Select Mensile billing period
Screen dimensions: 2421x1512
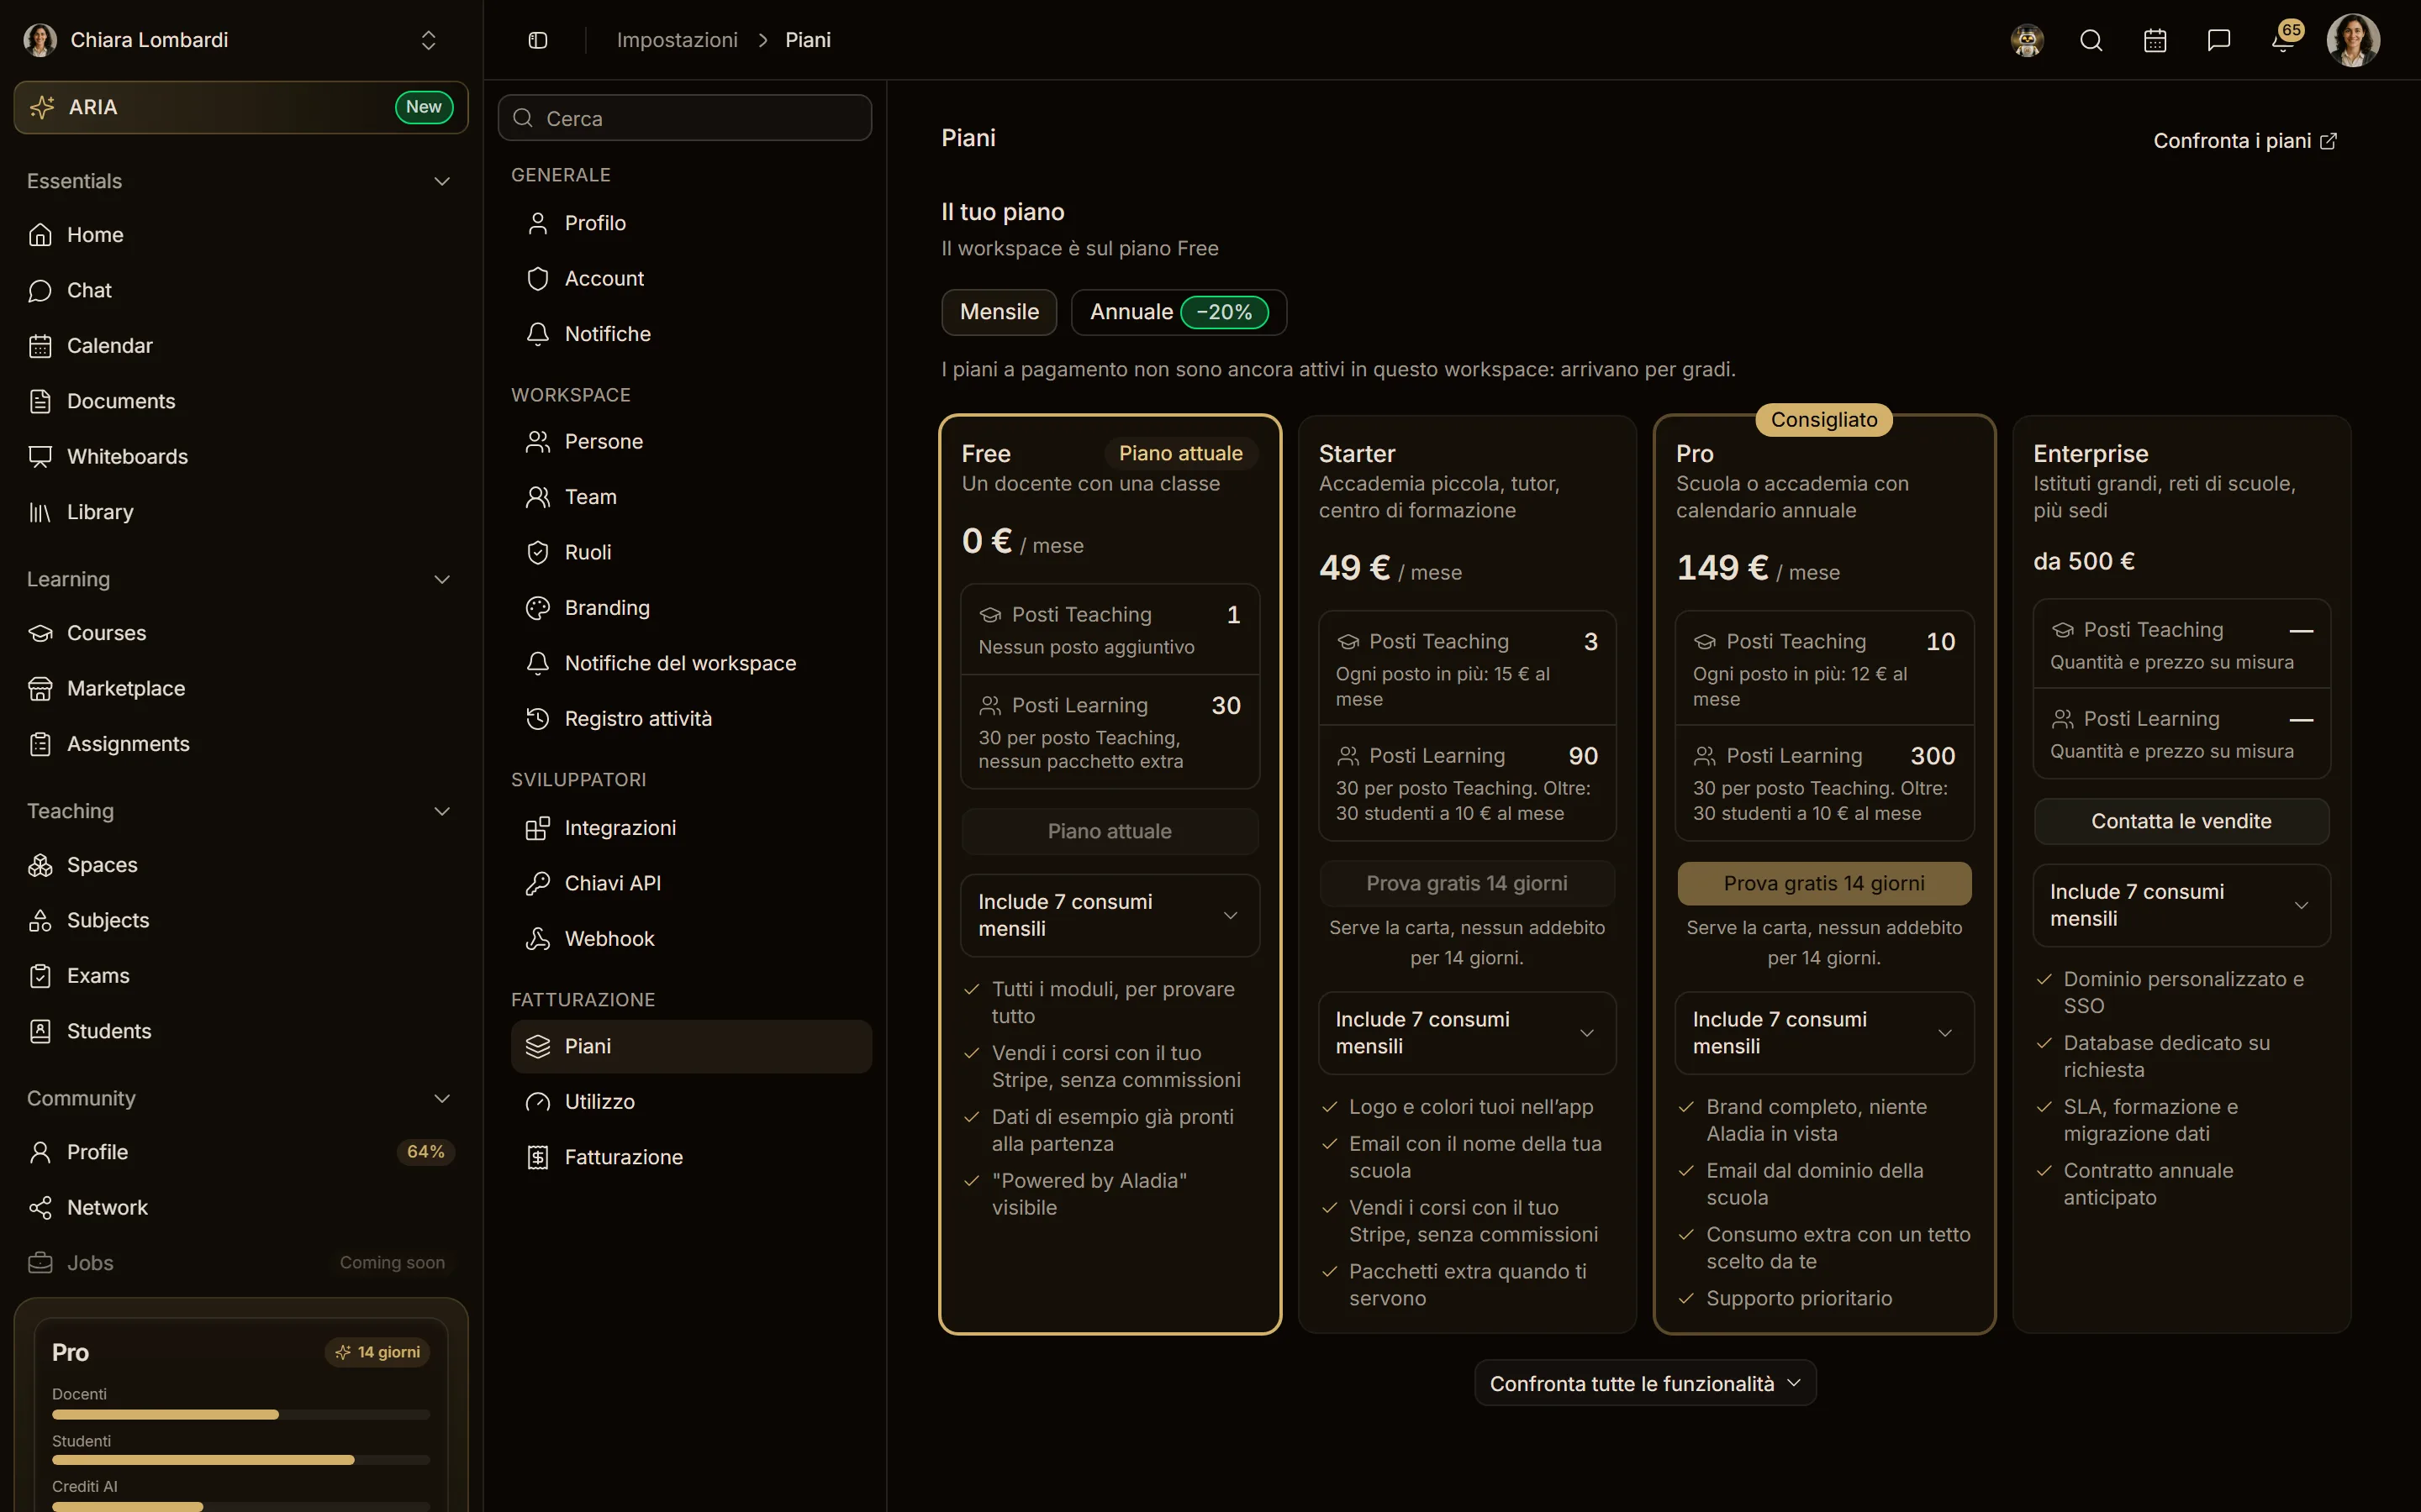[x=999, y=312]
